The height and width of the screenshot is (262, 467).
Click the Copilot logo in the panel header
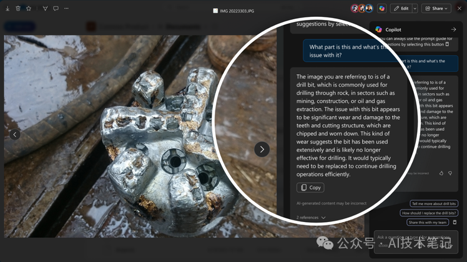click(x=378, y=29)
